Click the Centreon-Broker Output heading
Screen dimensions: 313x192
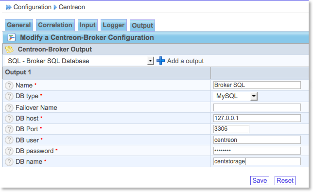(x=55, y=49)
